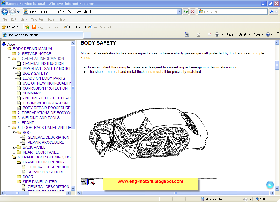Screen dimensions: 280x202
Task: Click the browser Back arrow button
Action: point(5,12)
